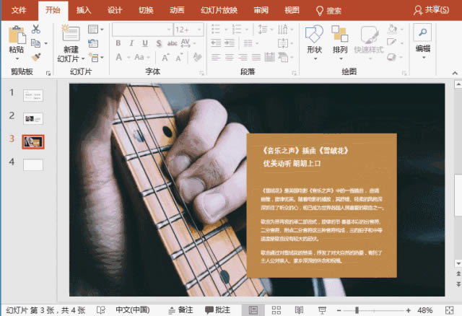Viewport: 462px width, 316px height.
Task: Switch to the Design (设计) tab
Action: [115, 10]
